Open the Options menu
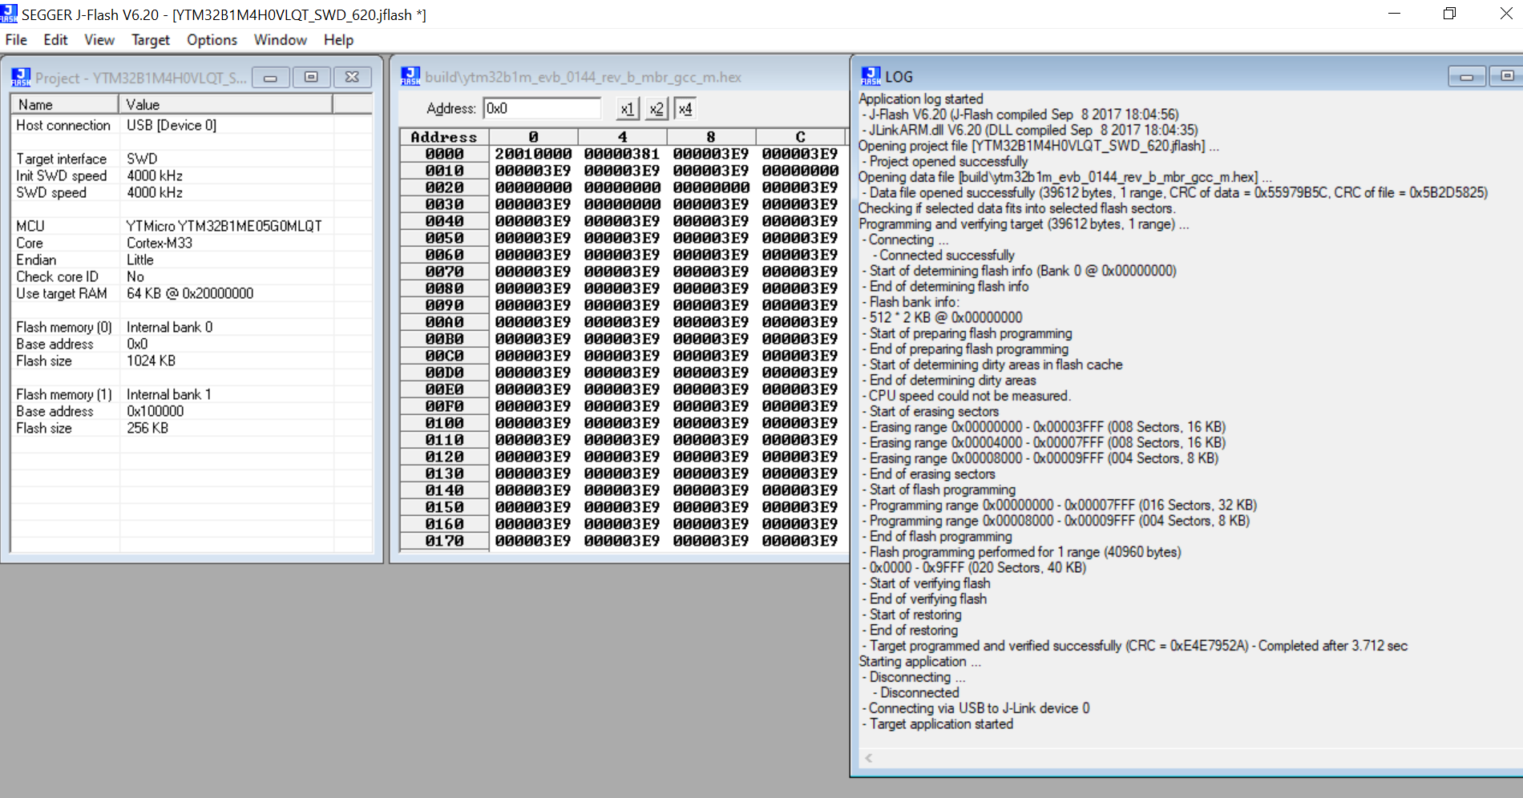 pos(212,40)
